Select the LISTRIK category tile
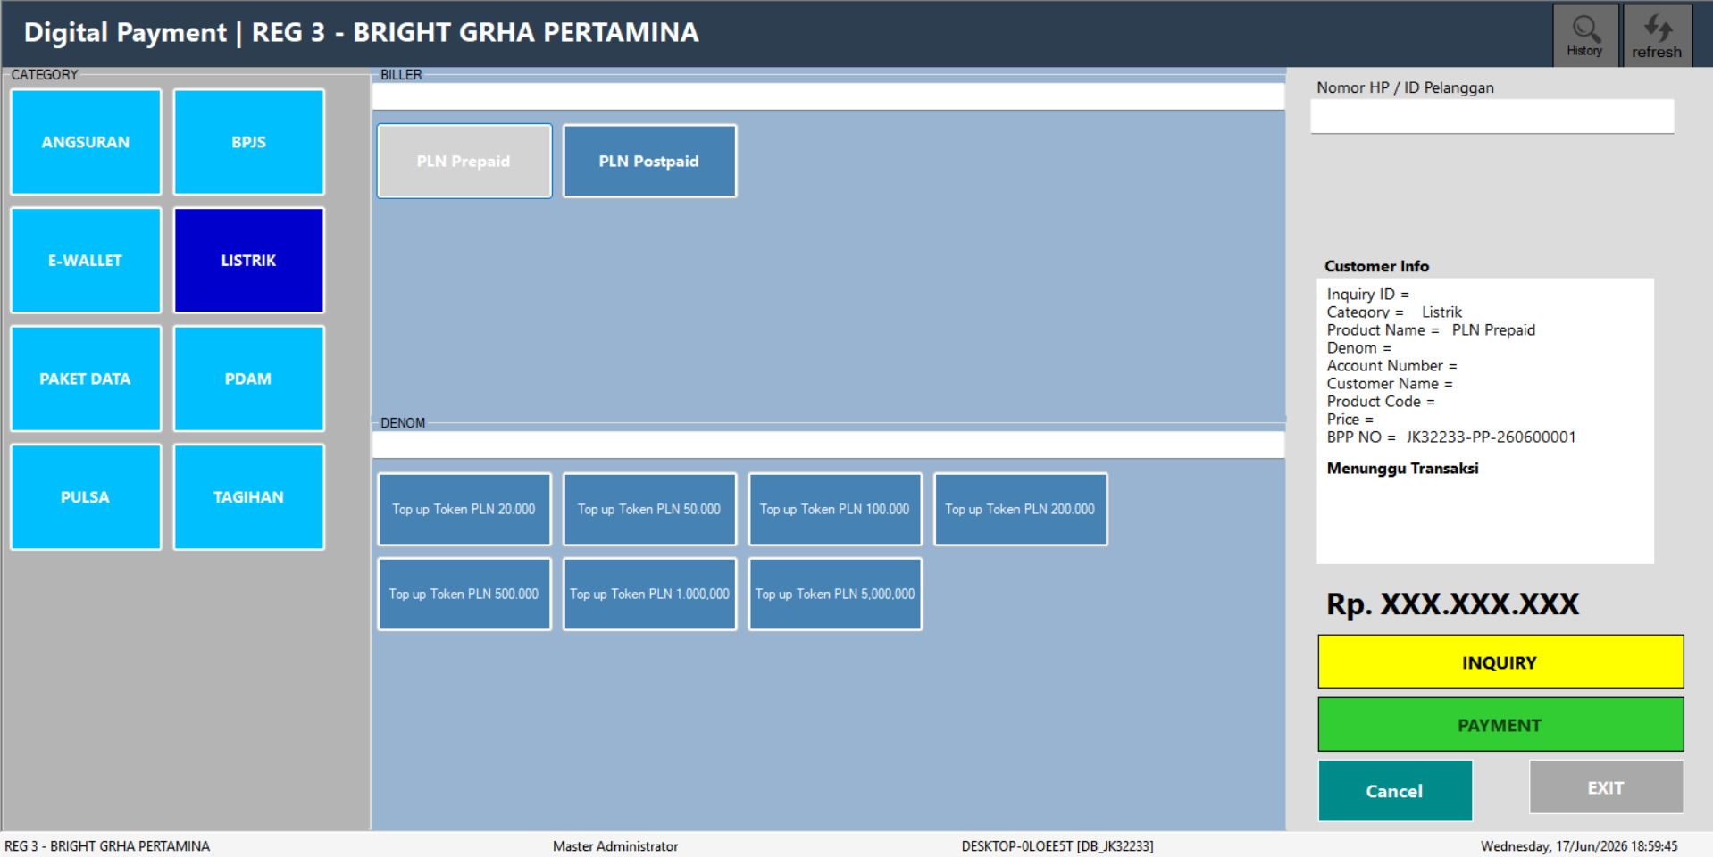The width and height of the screenshot is (1713, 857). click(248, 261)
